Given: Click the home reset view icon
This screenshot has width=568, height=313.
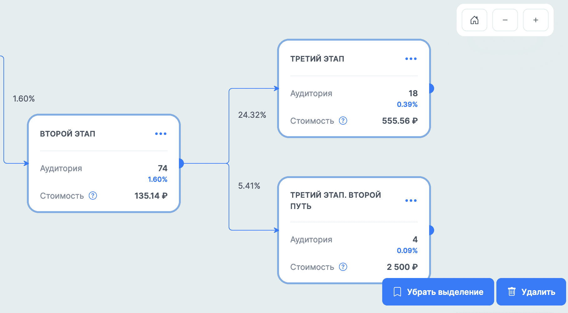Looking at the screenshot, I should [x=474, y=20].
